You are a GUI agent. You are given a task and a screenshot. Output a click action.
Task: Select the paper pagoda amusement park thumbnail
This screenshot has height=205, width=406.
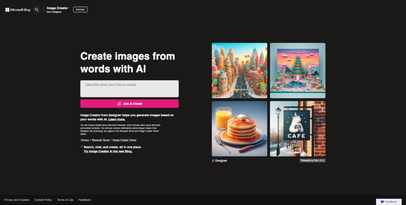(298, 70)
